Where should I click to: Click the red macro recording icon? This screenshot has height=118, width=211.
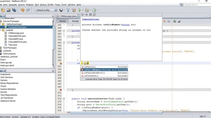click(165, 21)
